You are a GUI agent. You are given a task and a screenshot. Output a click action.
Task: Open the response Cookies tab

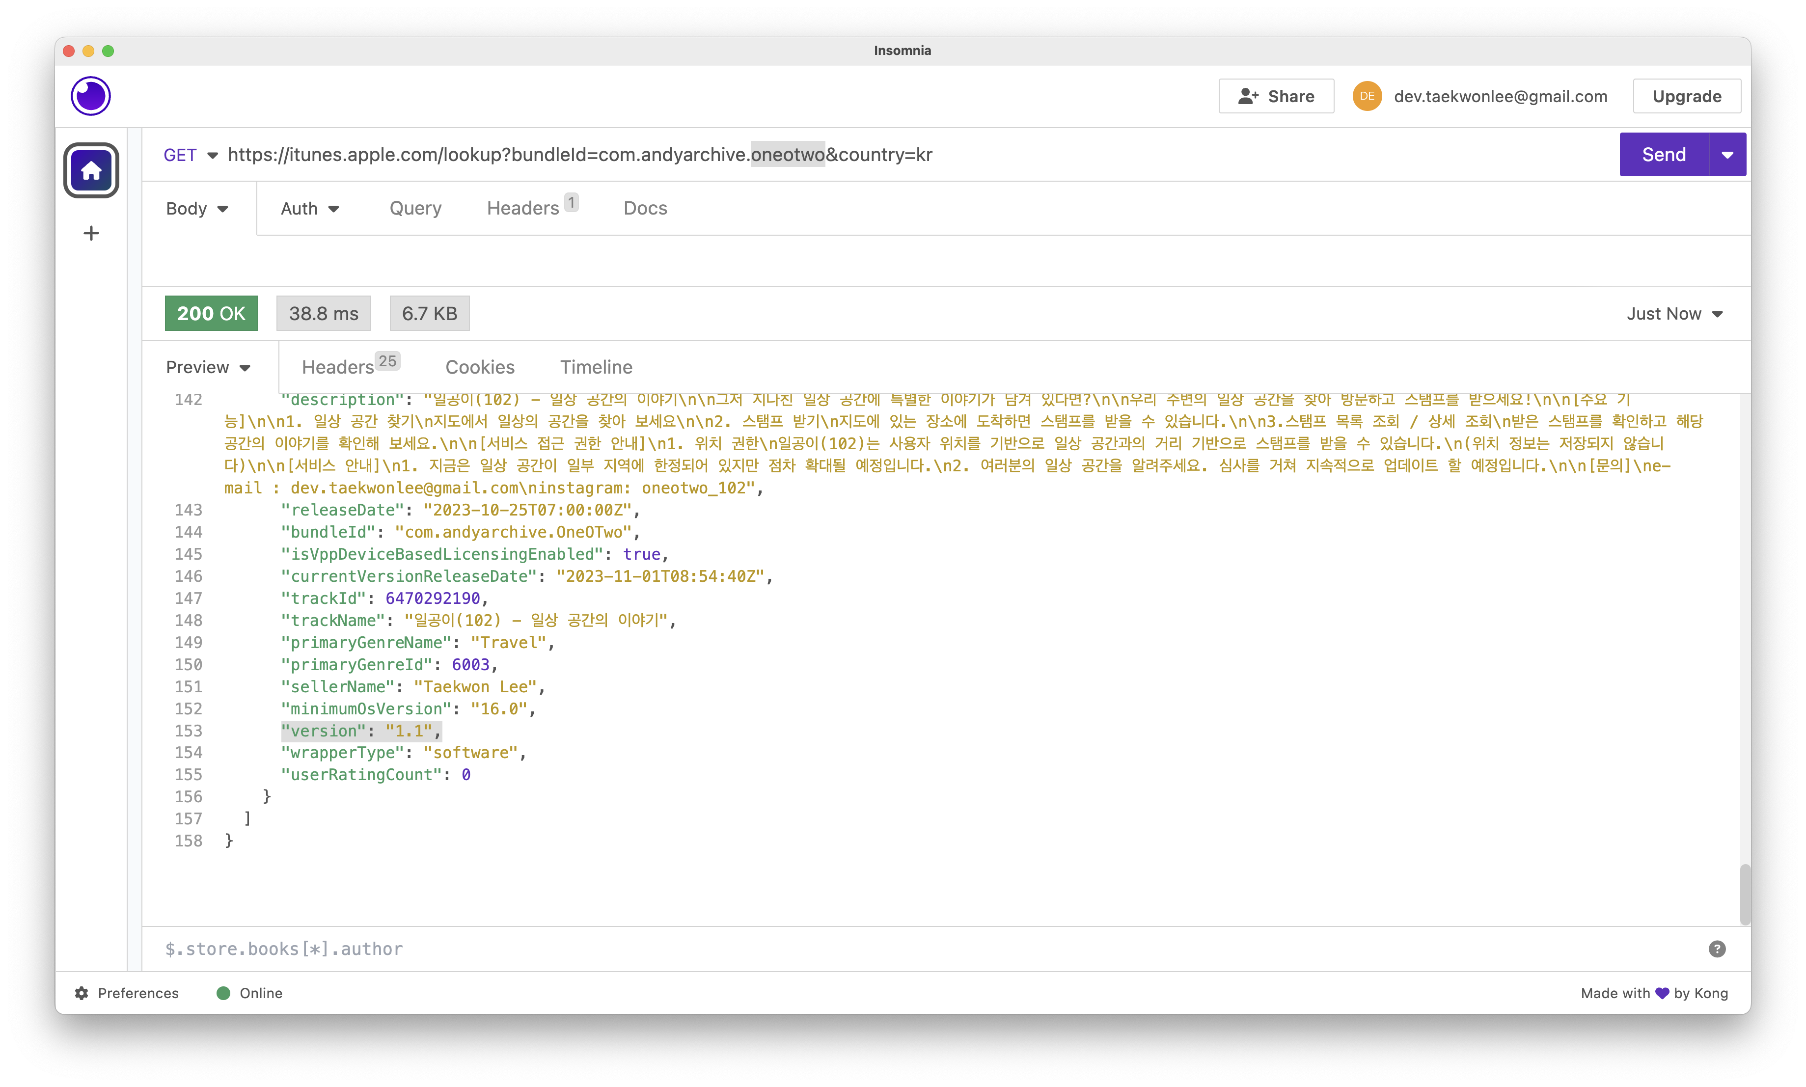point(480,367)
